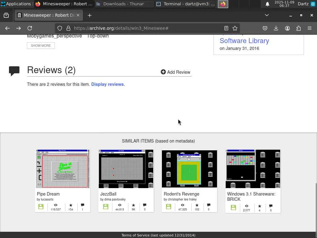Viewport: 317px width, 238px height.
Task: Click Pipe Dream's favorites star icon
Action: tap(71, 205)
